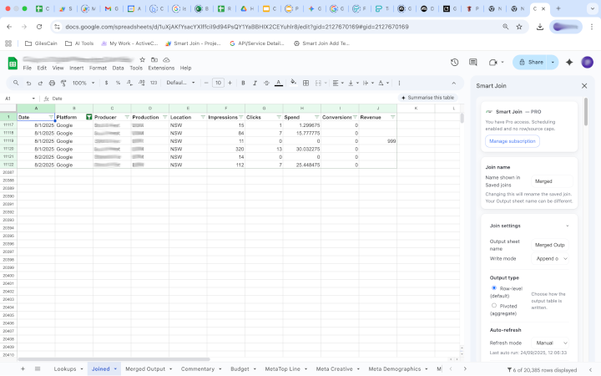The width and height of the screenshot is (601, 376).
Task: Open comments panel icon
Action: 473,62
